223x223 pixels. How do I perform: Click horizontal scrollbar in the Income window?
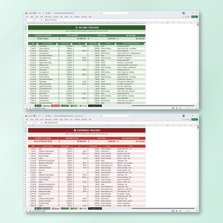[x=163, y=106]
